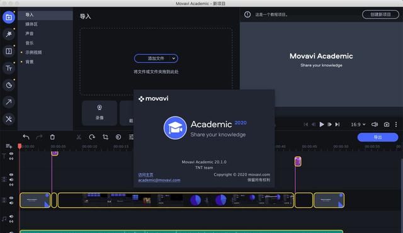Expand the 添加文件 dropdown arrow
Image resolution: width=403 pixels, height=233 pixels.
[x=174, y=59]
